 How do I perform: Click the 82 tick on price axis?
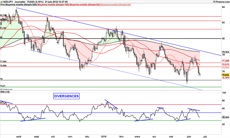coord(223,22)
